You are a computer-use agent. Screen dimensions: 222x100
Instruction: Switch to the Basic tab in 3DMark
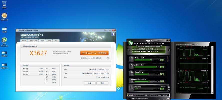pos(24,41)
